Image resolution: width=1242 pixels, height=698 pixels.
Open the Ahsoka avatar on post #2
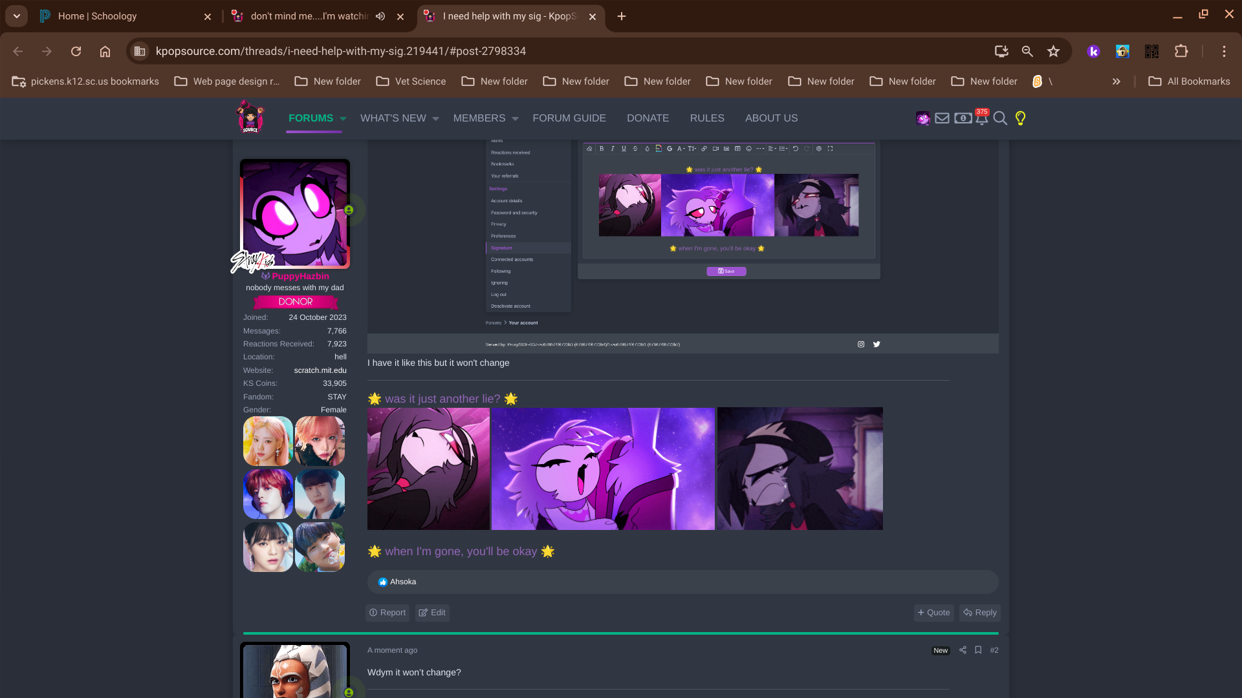(295, 671)
